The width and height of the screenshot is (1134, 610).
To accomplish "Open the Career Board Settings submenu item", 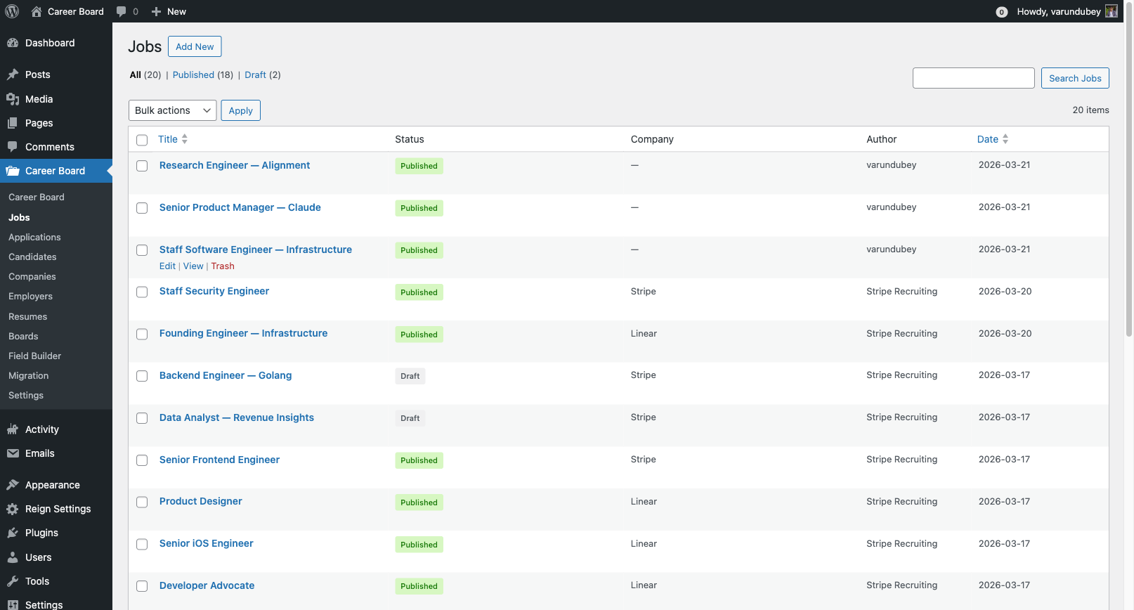I will (x=26, y=396).
